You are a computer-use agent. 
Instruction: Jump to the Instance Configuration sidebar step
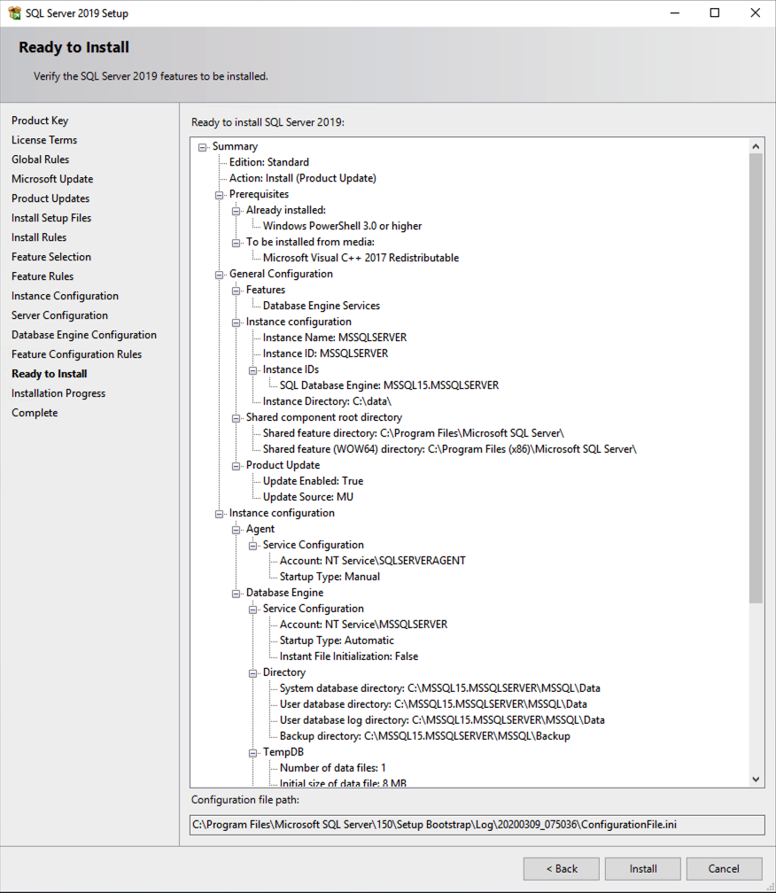click(x=65, y=296)
